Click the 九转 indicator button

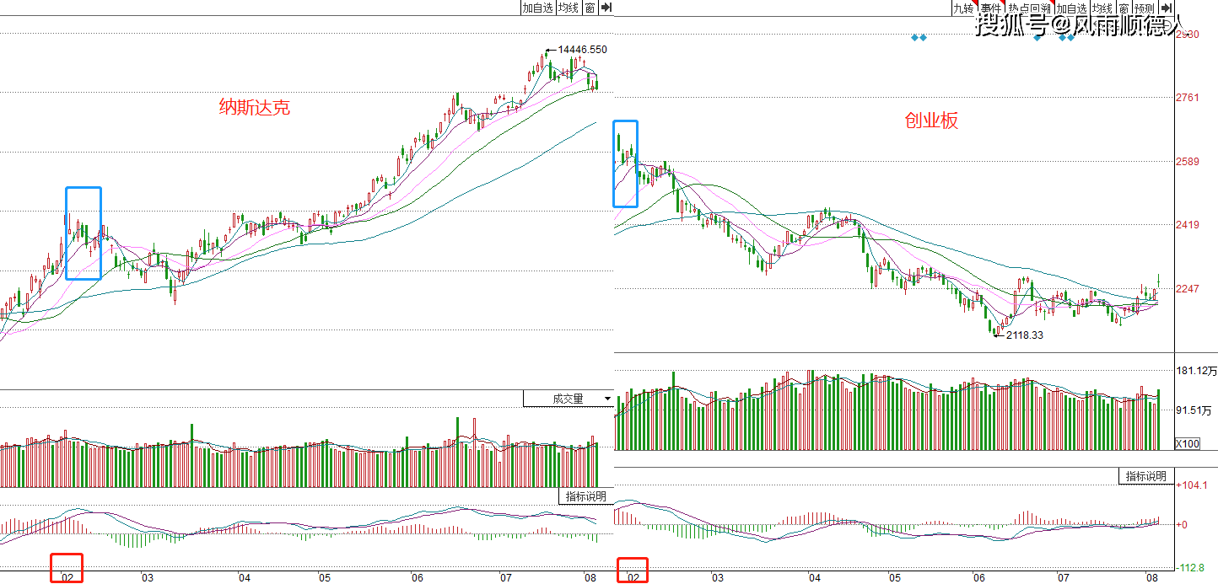pyautogui.click(x=963, y=8)
